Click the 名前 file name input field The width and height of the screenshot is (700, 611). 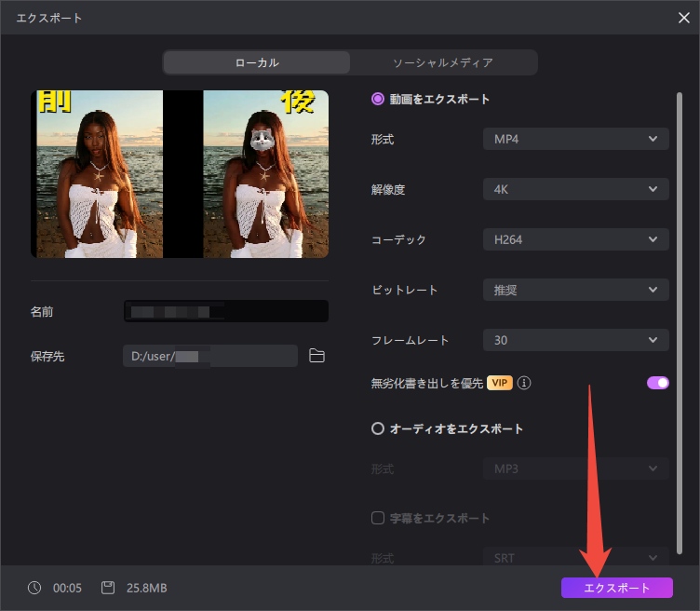[x=225, y=311]
